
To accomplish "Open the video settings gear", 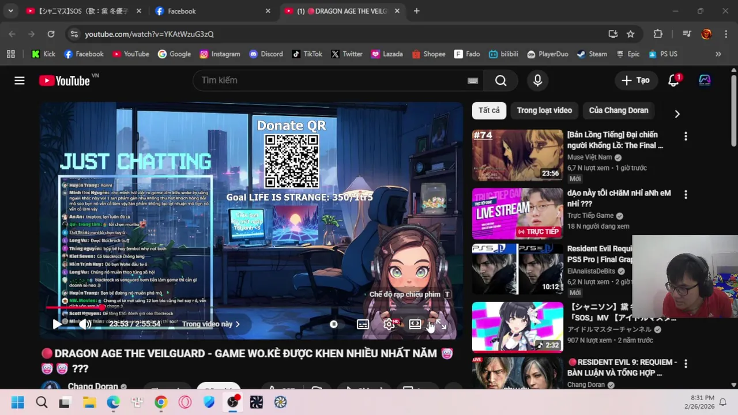I will tap(389, 324).
